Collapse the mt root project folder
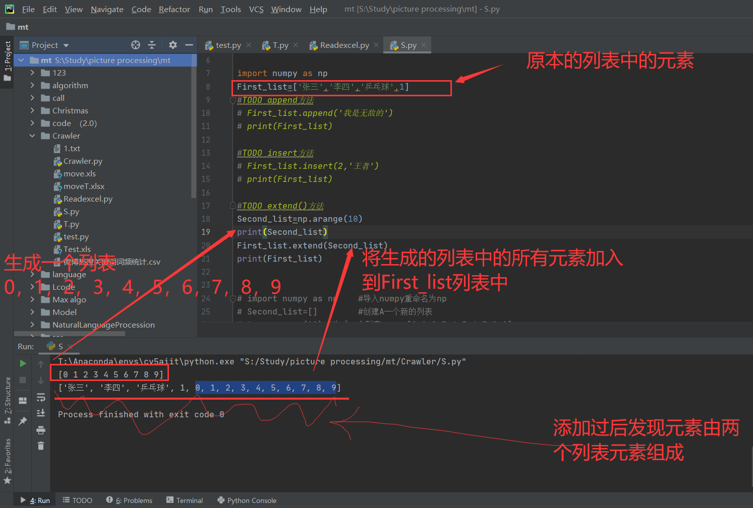This screenshot has width=753, height=508. [21, 60]
